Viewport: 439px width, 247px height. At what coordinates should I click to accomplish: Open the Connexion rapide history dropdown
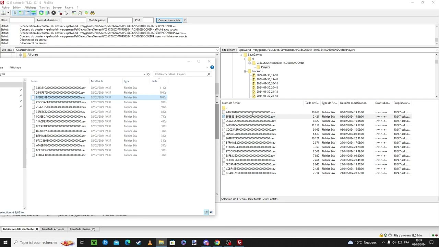[185, 20]
